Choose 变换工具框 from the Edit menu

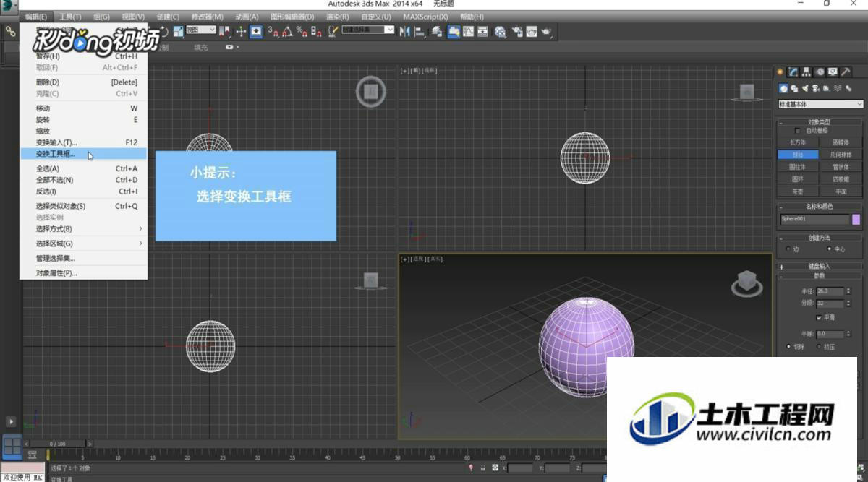click(x=84, y=154)
